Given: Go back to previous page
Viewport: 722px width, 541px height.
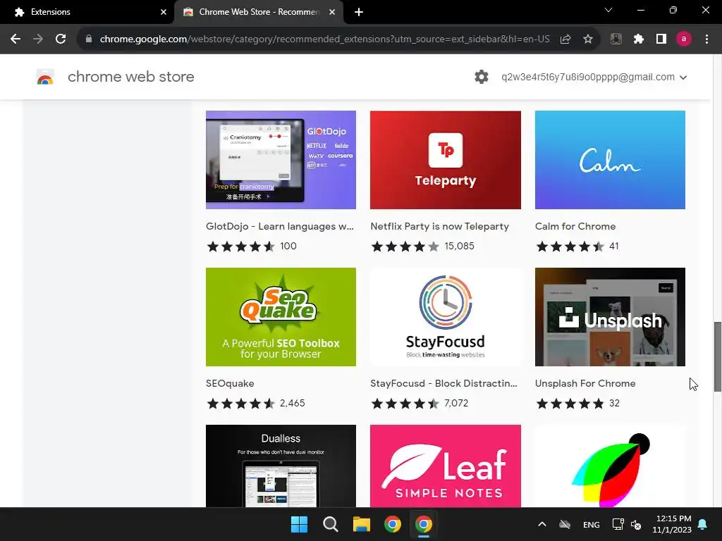Looking at the screenshot, I should (x=16, y=39).
